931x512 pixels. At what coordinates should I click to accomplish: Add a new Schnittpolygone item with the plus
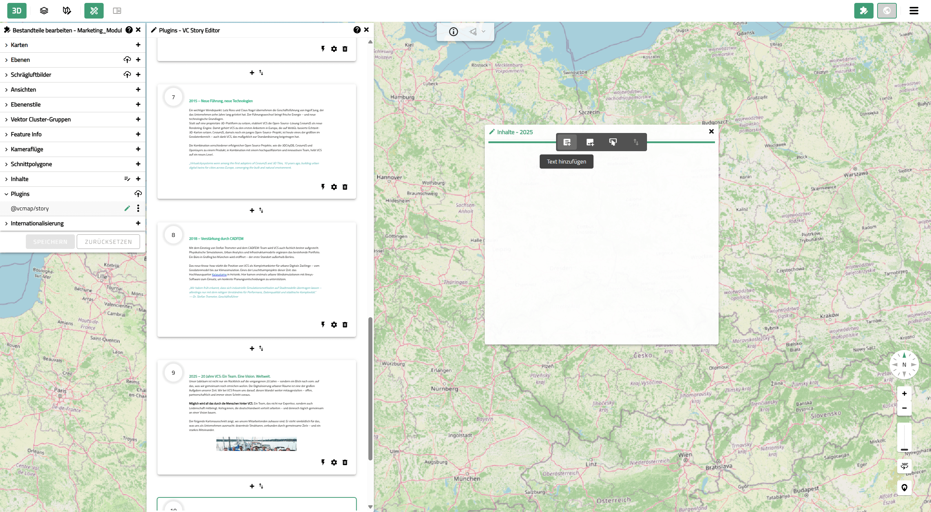pyautogui.click(x=138, y=164)
